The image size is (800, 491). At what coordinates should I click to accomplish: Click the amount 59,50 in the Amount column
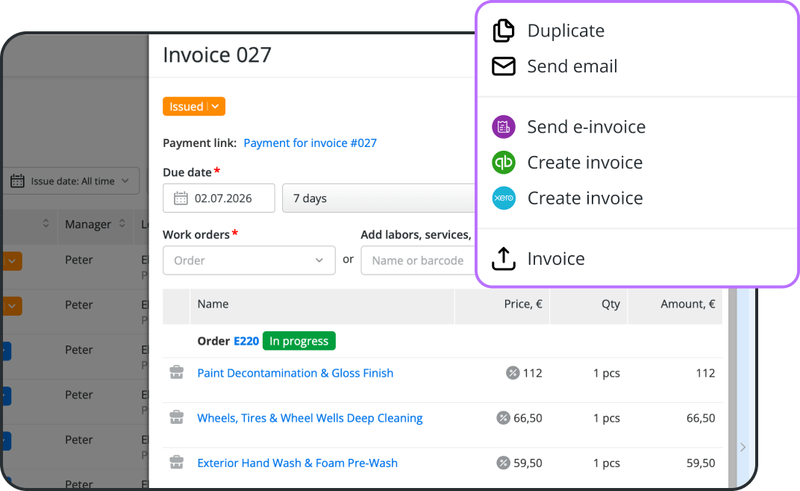[701, 463]
